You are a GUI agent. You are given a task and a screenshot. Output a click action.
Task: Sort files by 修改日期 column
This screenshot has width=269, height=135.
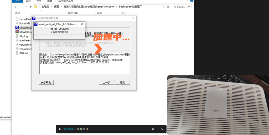coord(73,13)
